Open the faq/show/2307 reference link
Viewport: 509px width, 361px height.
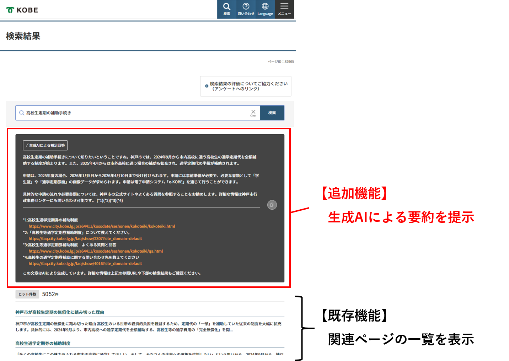(85, 238)
